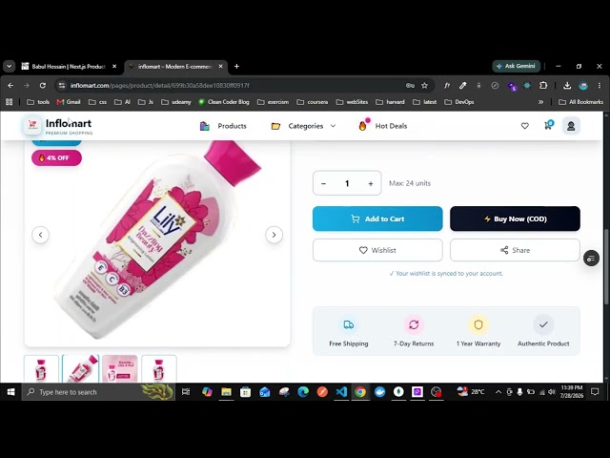The width and height of the screenshot is (610, 458).
Task: Open the Products menu
Action: pyautogui.click(x=223, y=126)
